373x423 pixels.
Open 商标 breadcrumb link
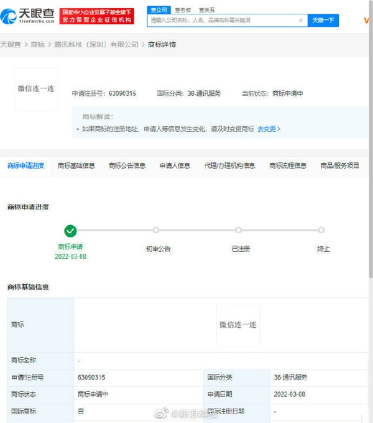(38, 45)
